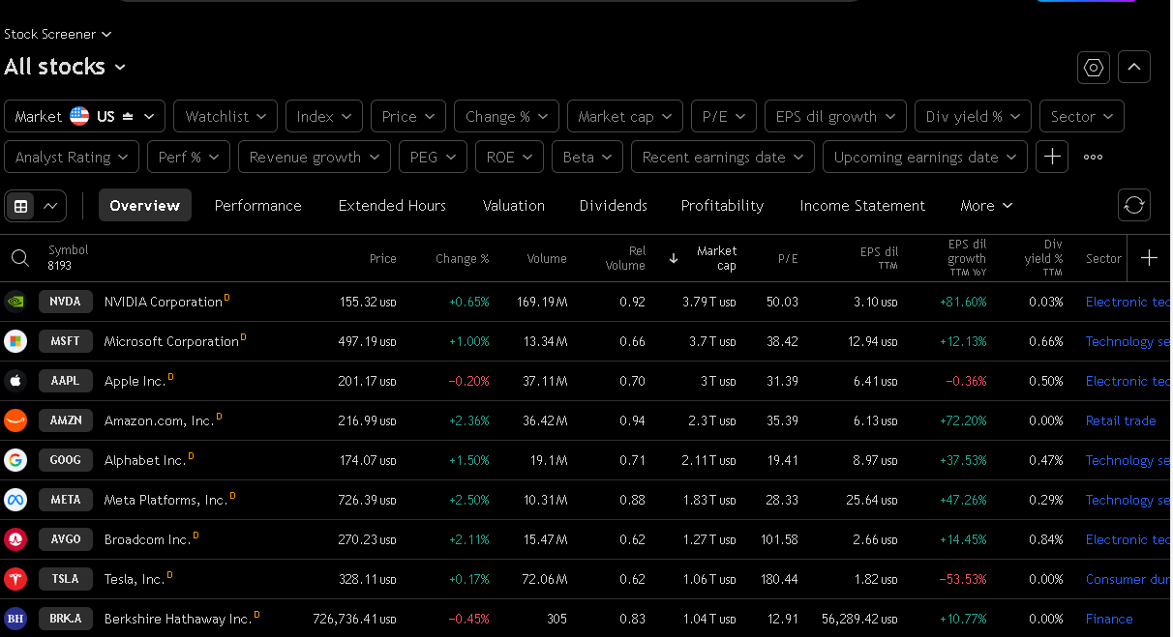This screenshot has height=637, width=1173.
Task: Click the Market cap sort arrow
Action: pos(674,258)
